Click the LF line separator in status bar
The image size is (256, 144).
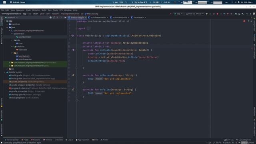tap(214, 143)
